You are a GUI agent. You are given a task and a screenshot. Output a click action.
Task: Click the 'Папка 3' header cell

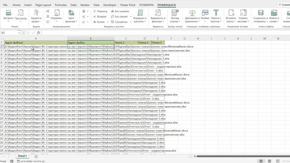[158, 43]
